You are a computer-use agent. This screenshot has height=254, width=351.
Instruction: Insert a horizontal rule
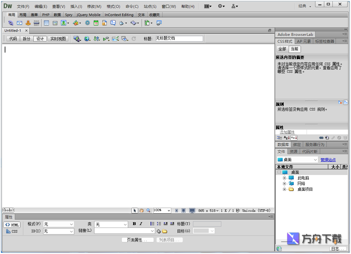(x=36, y=23)
